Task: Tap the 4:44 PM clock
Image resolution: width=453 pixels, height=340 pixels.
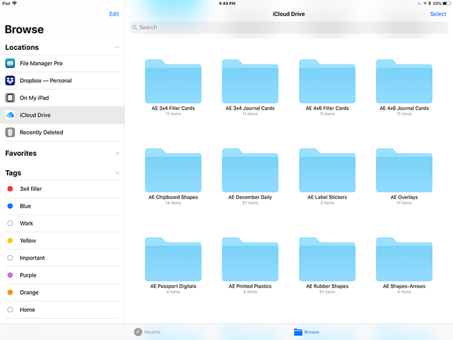Action: click(x=227, y=3)
